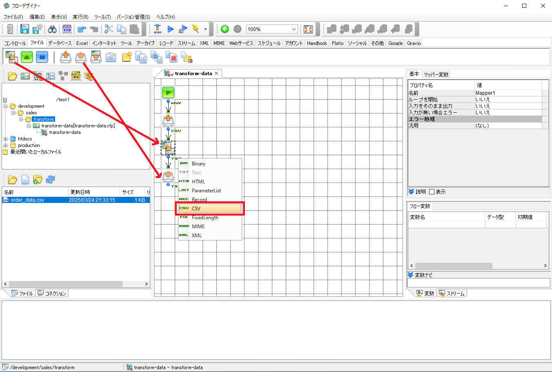Click the scissors Cut icon
The width and height of the screenshot is (552, 372).
109,29
